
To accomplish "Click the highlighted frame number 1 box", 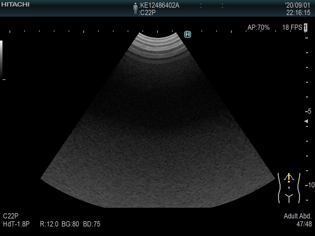I will [305, 27].
